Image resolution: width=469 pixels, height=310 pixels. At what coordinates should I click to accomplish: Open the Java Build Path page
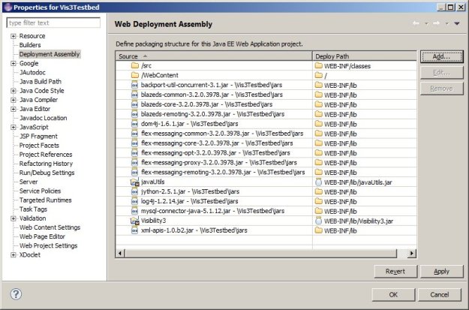(41, 81)
